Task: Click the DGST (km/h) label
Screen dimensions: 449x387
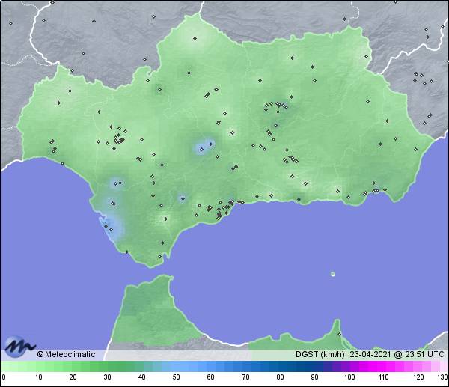Action: [318, 354]
